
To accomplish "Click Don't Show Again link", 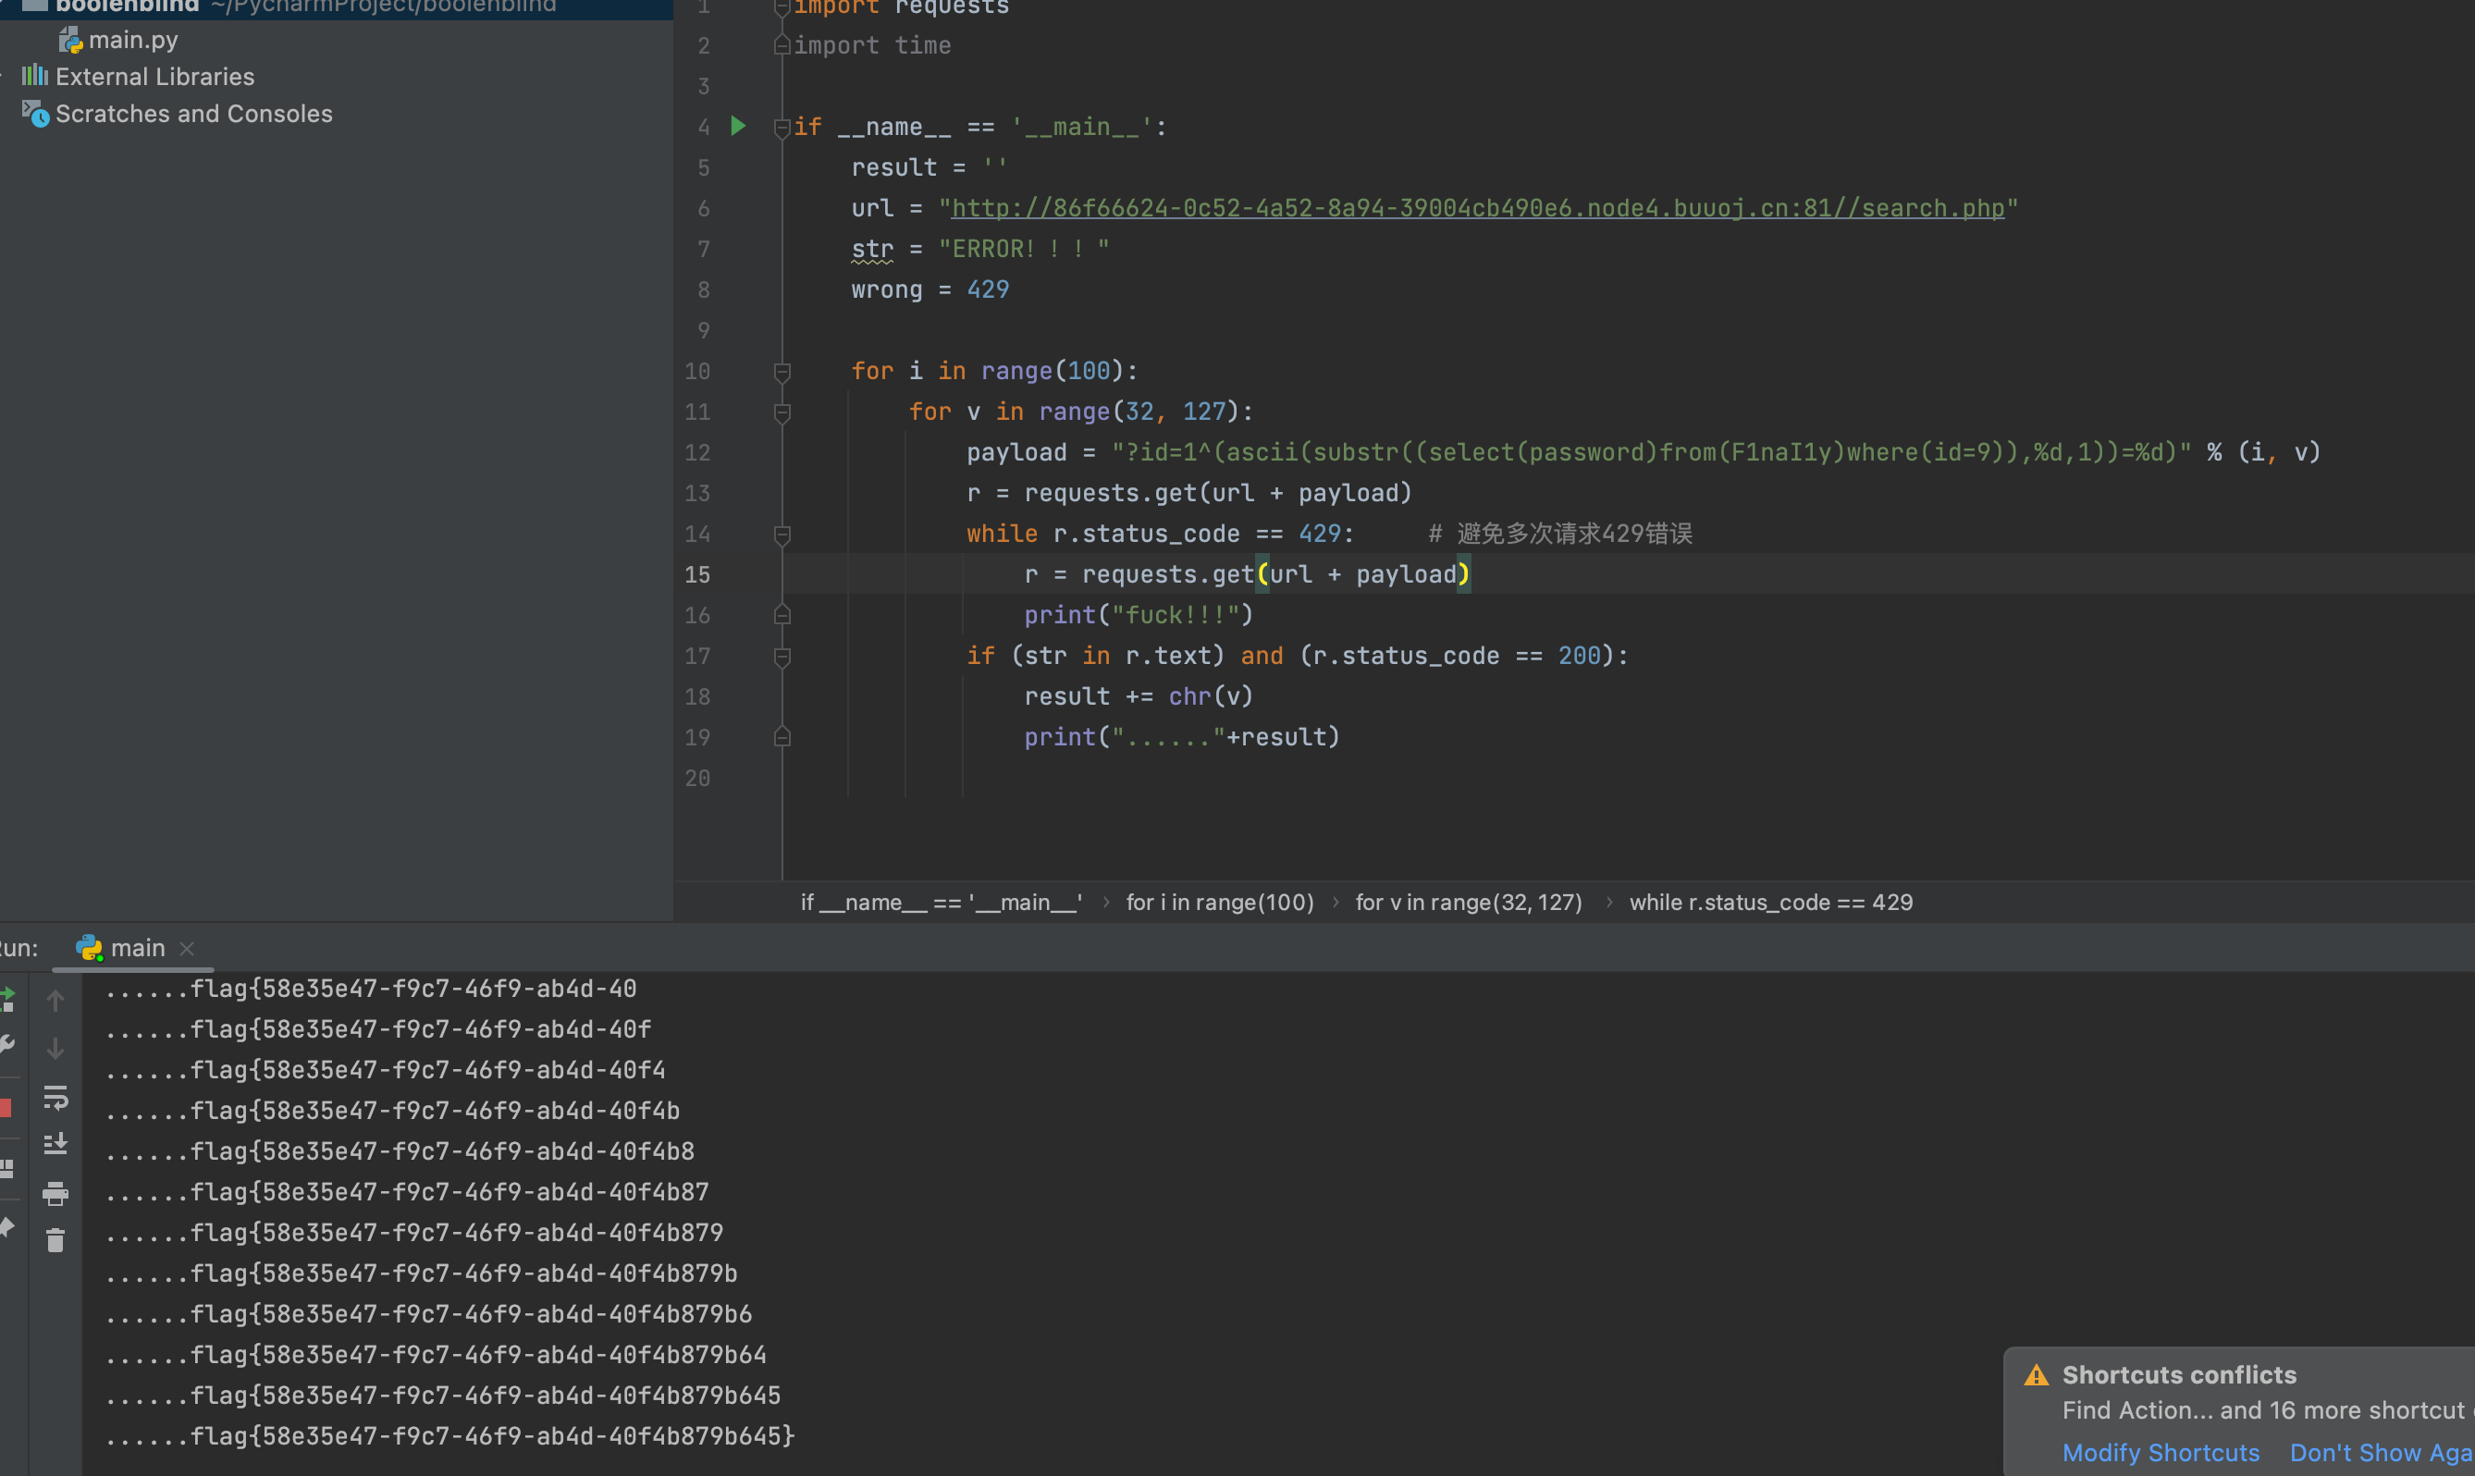I will coord(2382,1452).
